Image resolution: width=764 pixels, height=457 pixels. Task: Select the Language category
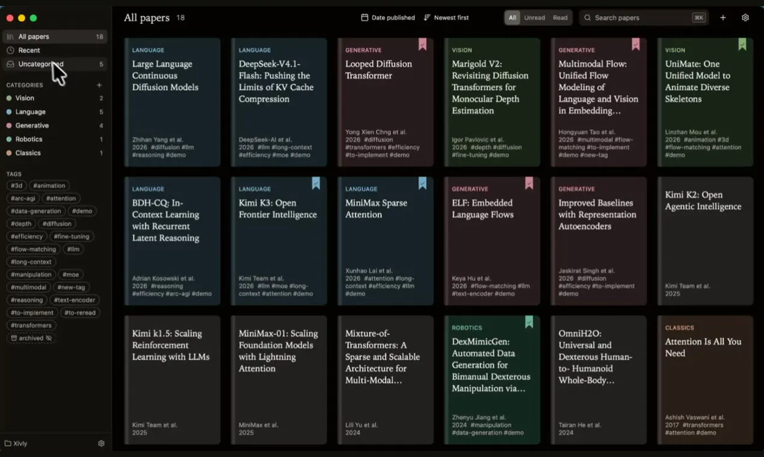point(55,112)
